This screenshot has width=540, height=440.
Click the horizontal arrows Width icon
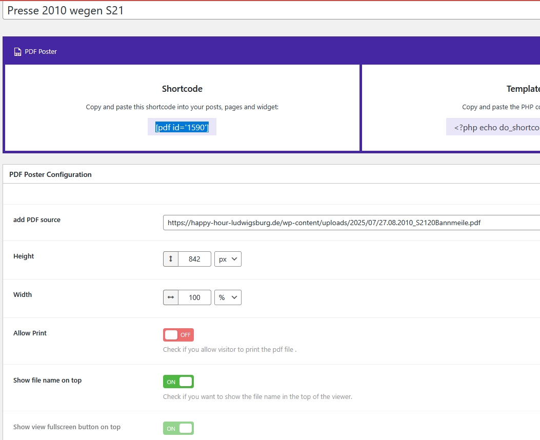coord(170,297)
